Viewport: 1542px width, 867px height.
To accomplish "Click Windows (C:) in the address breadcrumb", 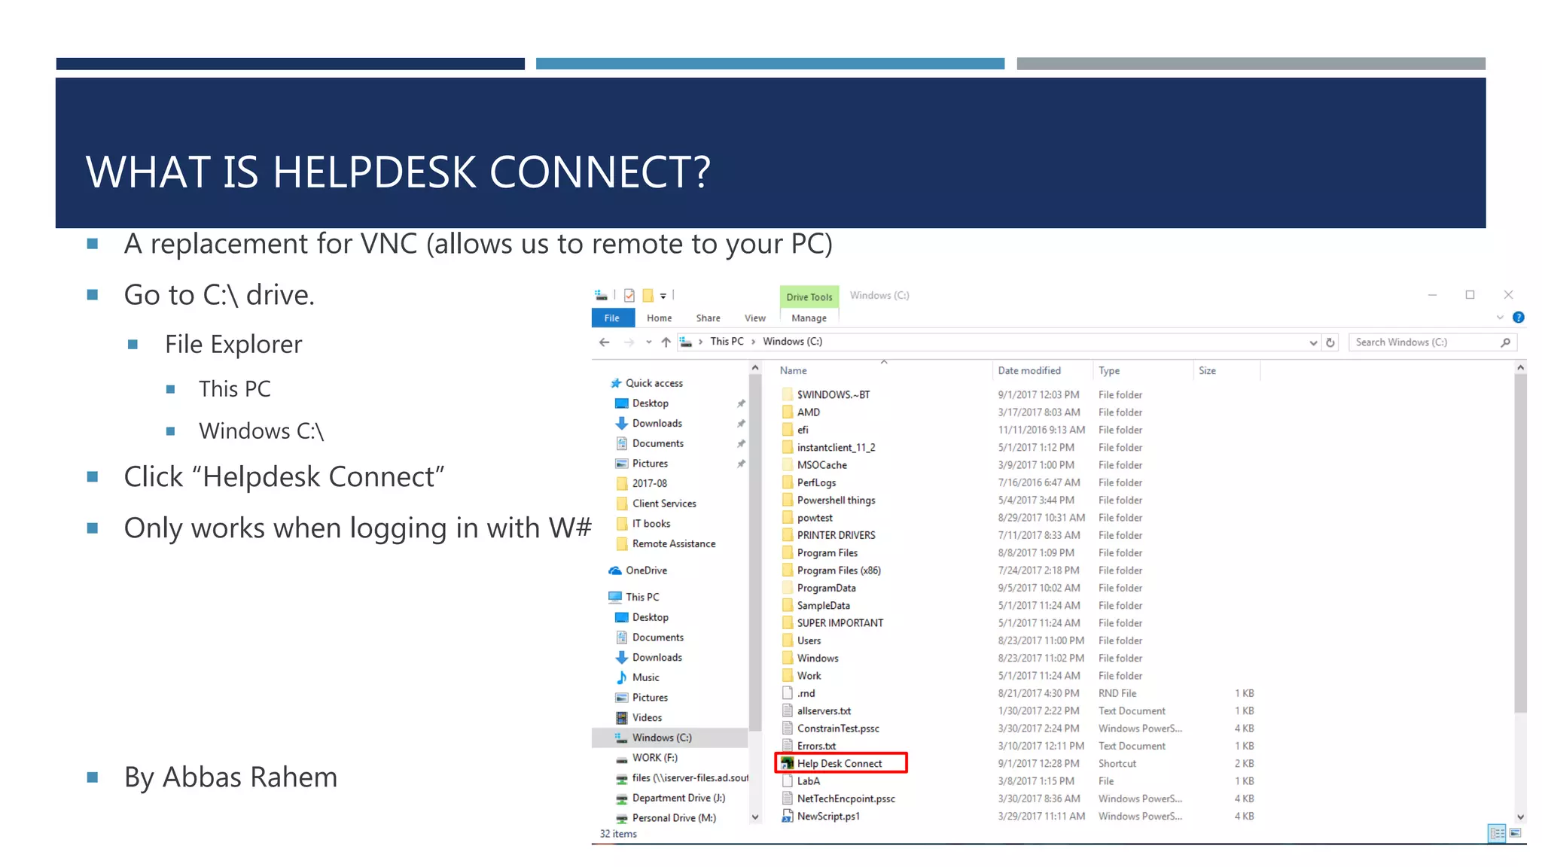I will [x=792, y=342].
